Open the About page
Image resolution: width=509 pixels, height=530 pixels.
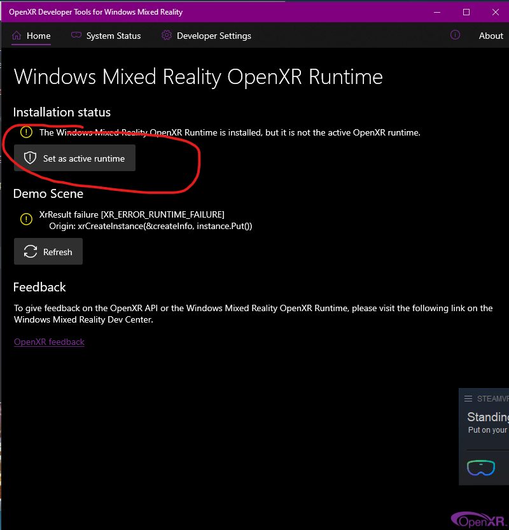pos(491,36)
